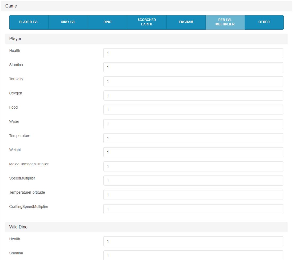Click the Torpidity value field
Screen dimensions: 293x260
[x=193, y=82]
